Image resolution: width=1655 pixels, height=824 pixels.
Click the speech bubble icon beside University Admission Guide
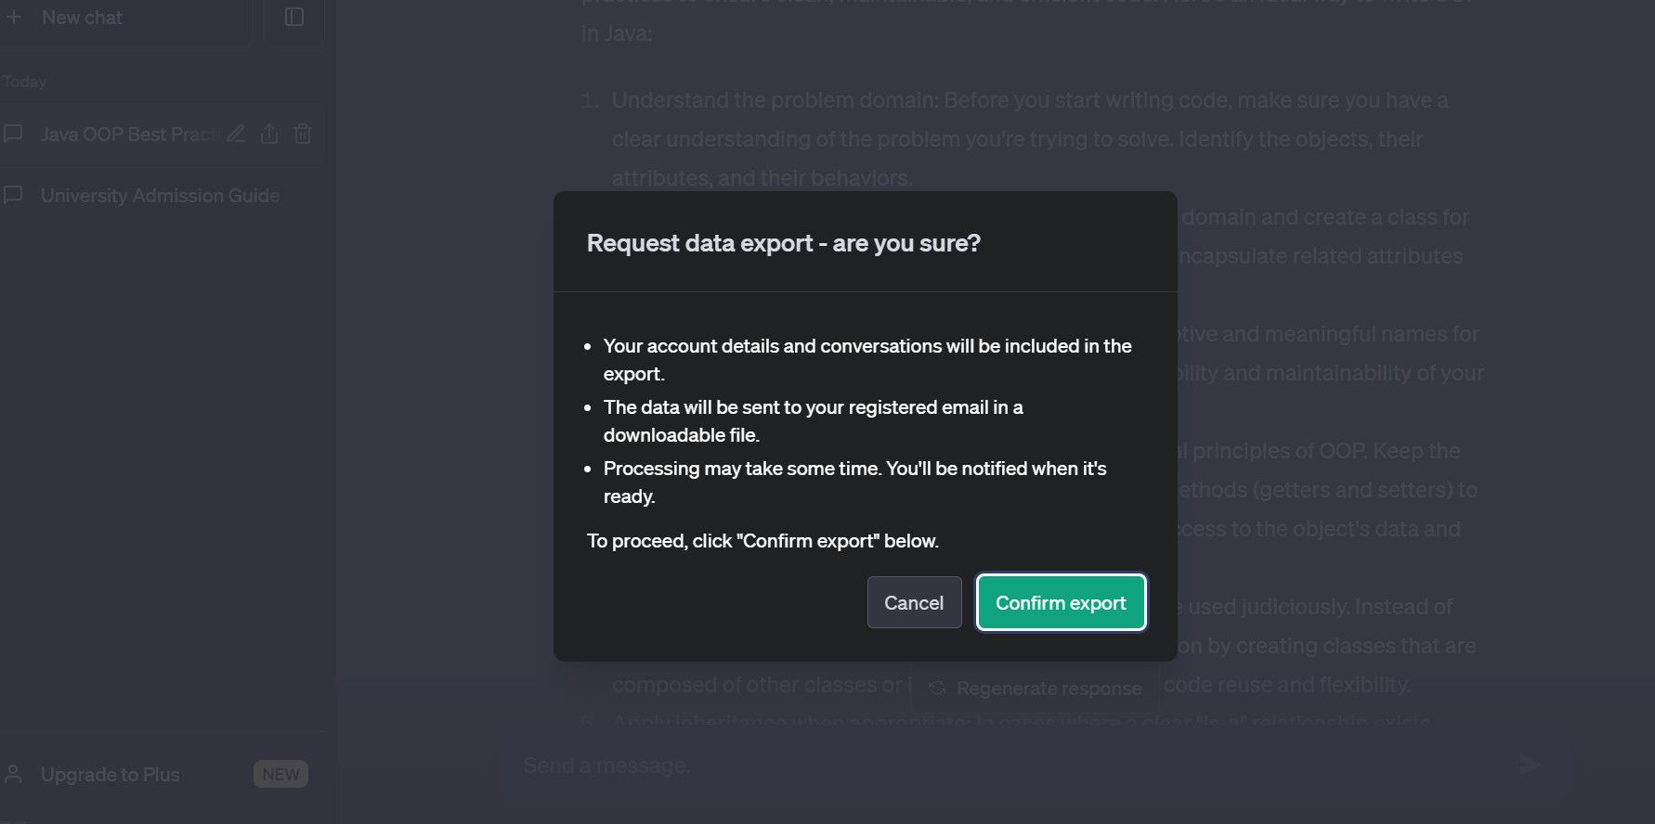(x=14, y=196)
